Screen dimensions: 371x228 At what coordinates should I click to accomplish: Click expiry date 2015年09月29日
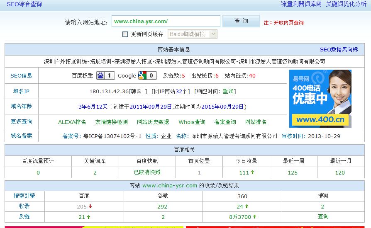222,107
